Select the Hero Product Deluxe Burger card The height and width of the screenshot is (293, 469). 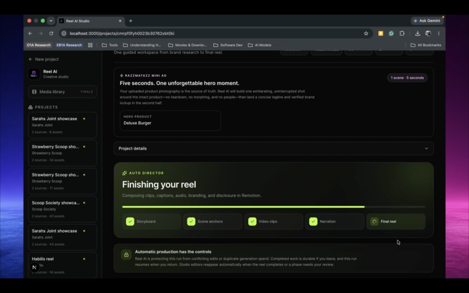170,120
